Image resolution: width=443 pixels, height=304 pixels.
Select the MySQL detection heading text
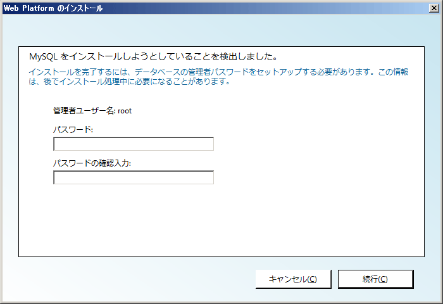click(x=154, y=56)
